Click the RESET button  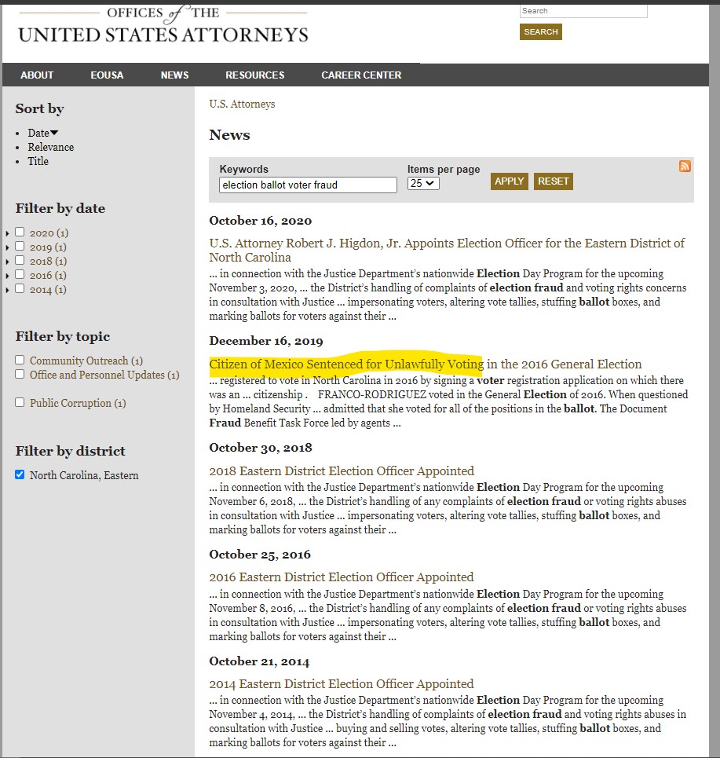[x=554, y=181]
